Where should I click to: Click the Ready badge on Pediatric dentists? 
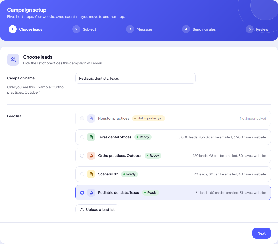[151, 193]
